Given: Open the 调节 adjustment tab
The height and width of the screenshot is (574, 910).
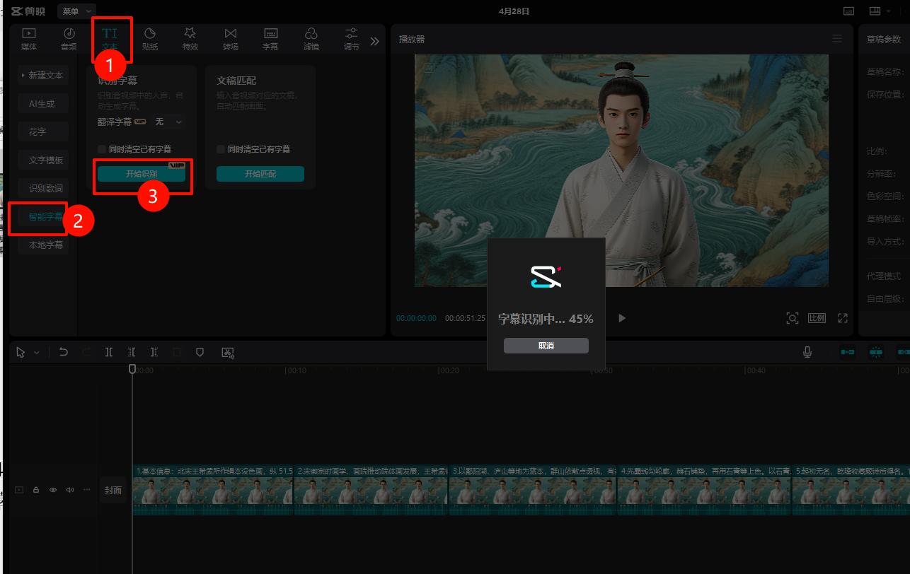Looking at the screenshot, I should 351,39.
